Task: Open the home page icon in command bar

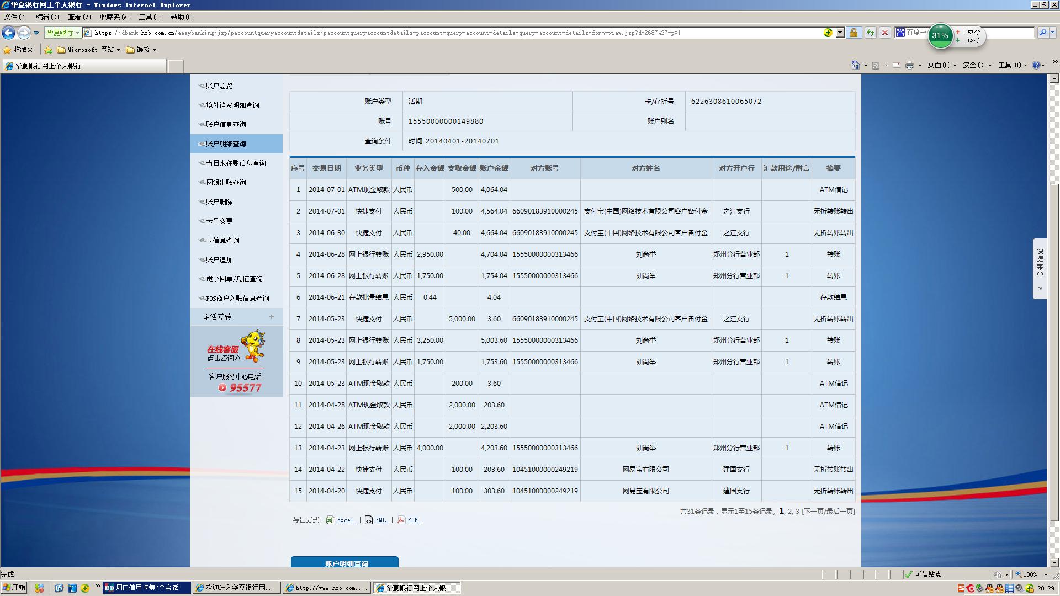Action: tap(855, 65)
